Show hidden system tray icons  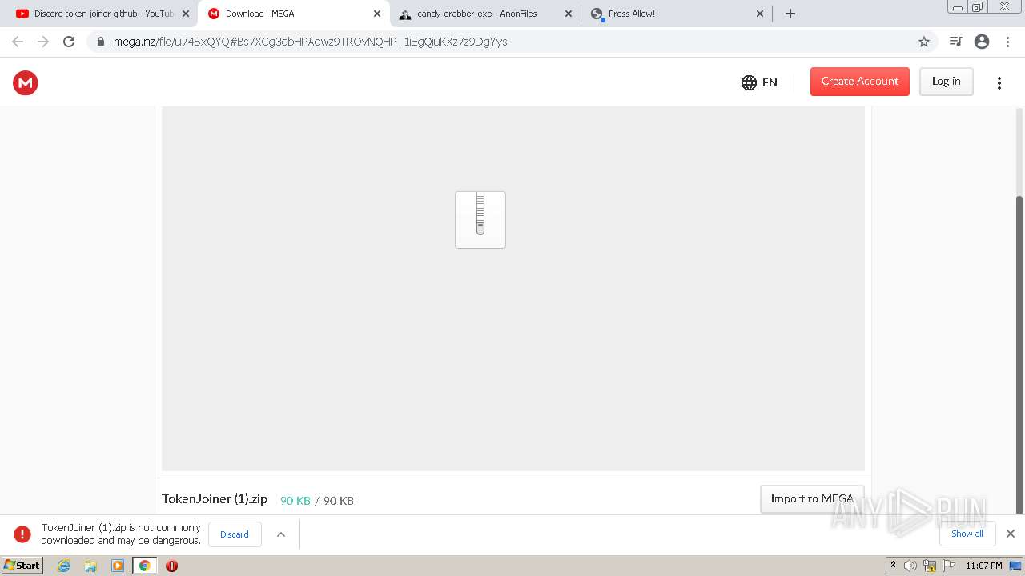coord(893,566)
